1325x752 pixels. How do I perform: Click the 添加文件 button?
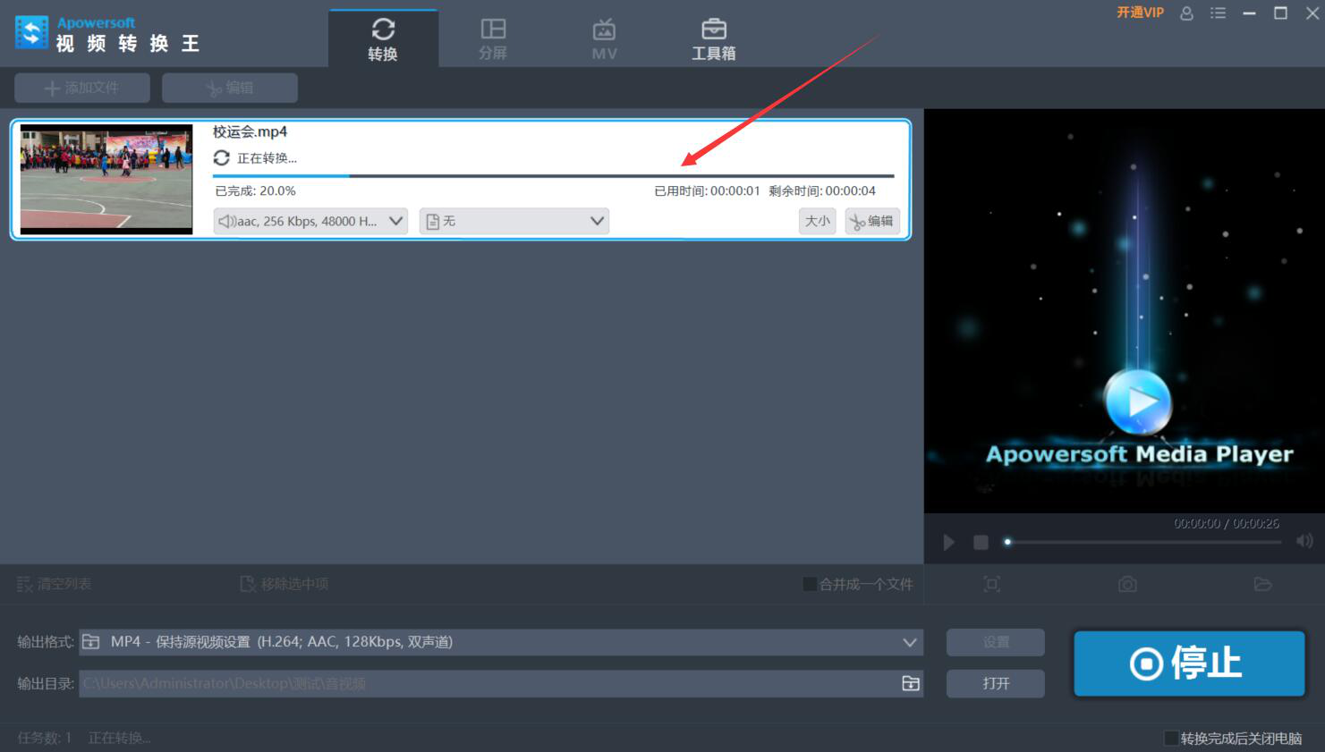[81, 88]
